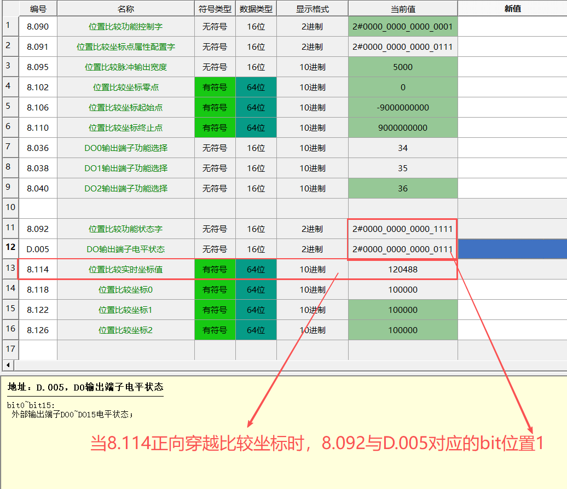The height and width of the screenshot is (489, 567).
Task: Click the name 位置比较脉冲输出宽度
Action: 125,67
